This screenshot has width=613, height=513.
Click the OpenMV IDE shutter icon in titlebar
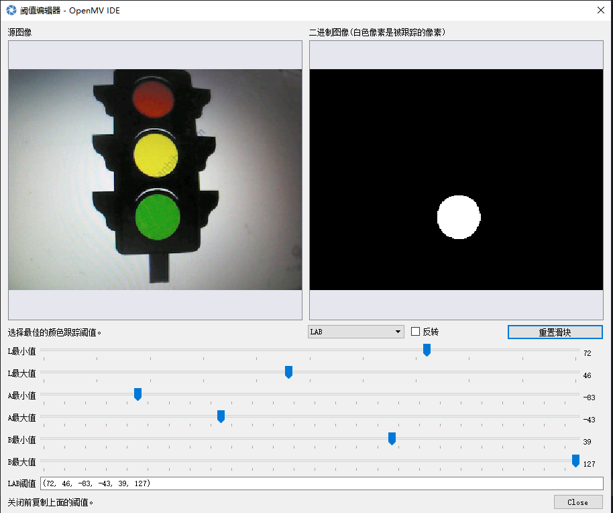[x=9, y=10]
